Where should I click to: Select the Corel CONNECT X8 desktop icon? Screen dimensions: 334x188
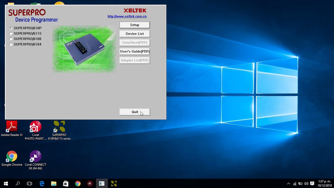pyautogui.click(x=35, y=160)
